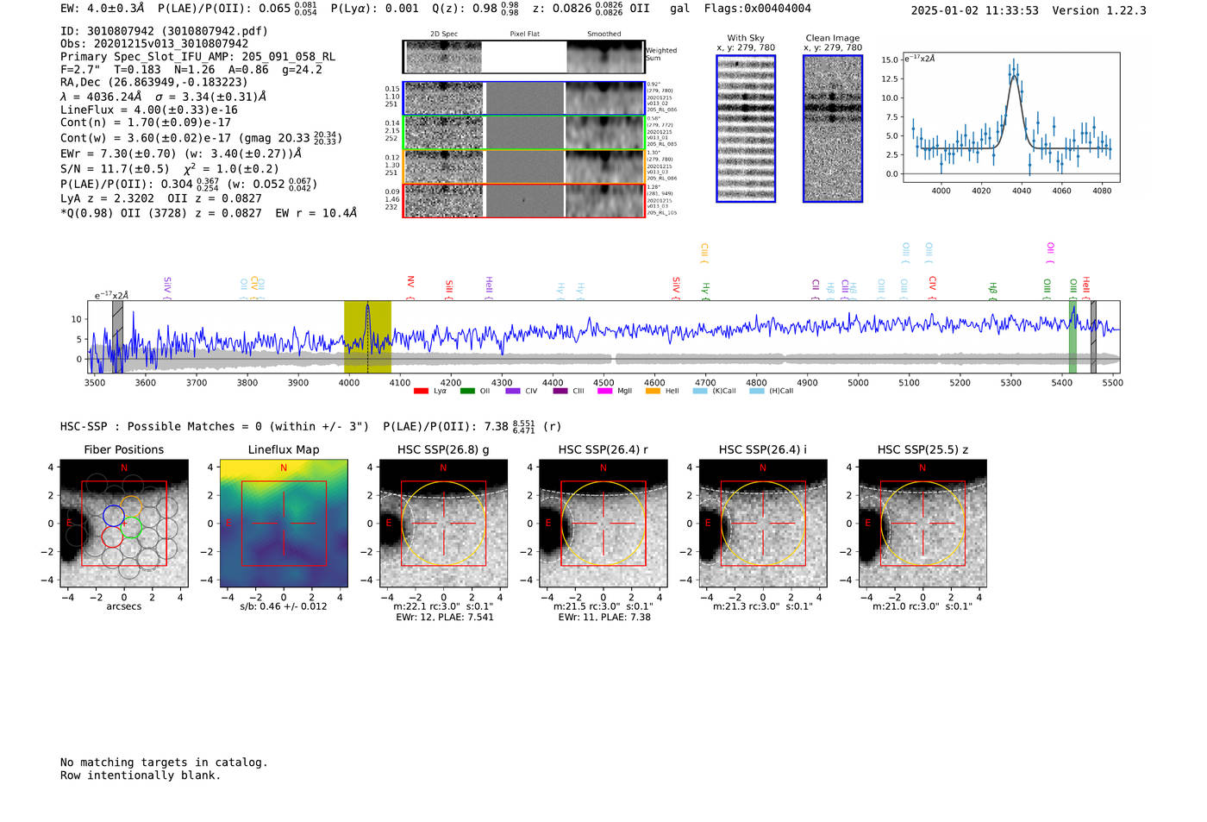Click the Weighted Sum label

(x=661, y=54)
